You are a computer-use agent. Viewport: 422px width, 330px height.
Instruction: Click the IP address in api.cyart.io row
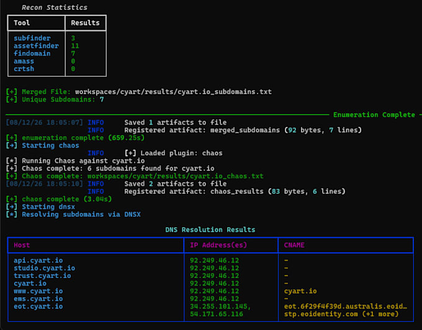click(214, 261)
